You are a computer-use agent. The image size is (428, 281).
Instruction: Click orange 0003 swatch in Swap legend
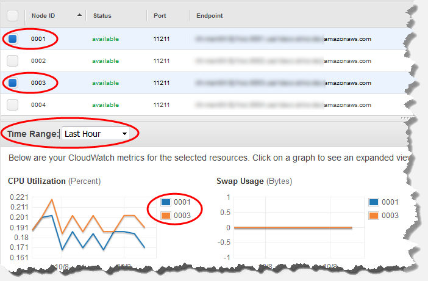click(x=374, y=216)
